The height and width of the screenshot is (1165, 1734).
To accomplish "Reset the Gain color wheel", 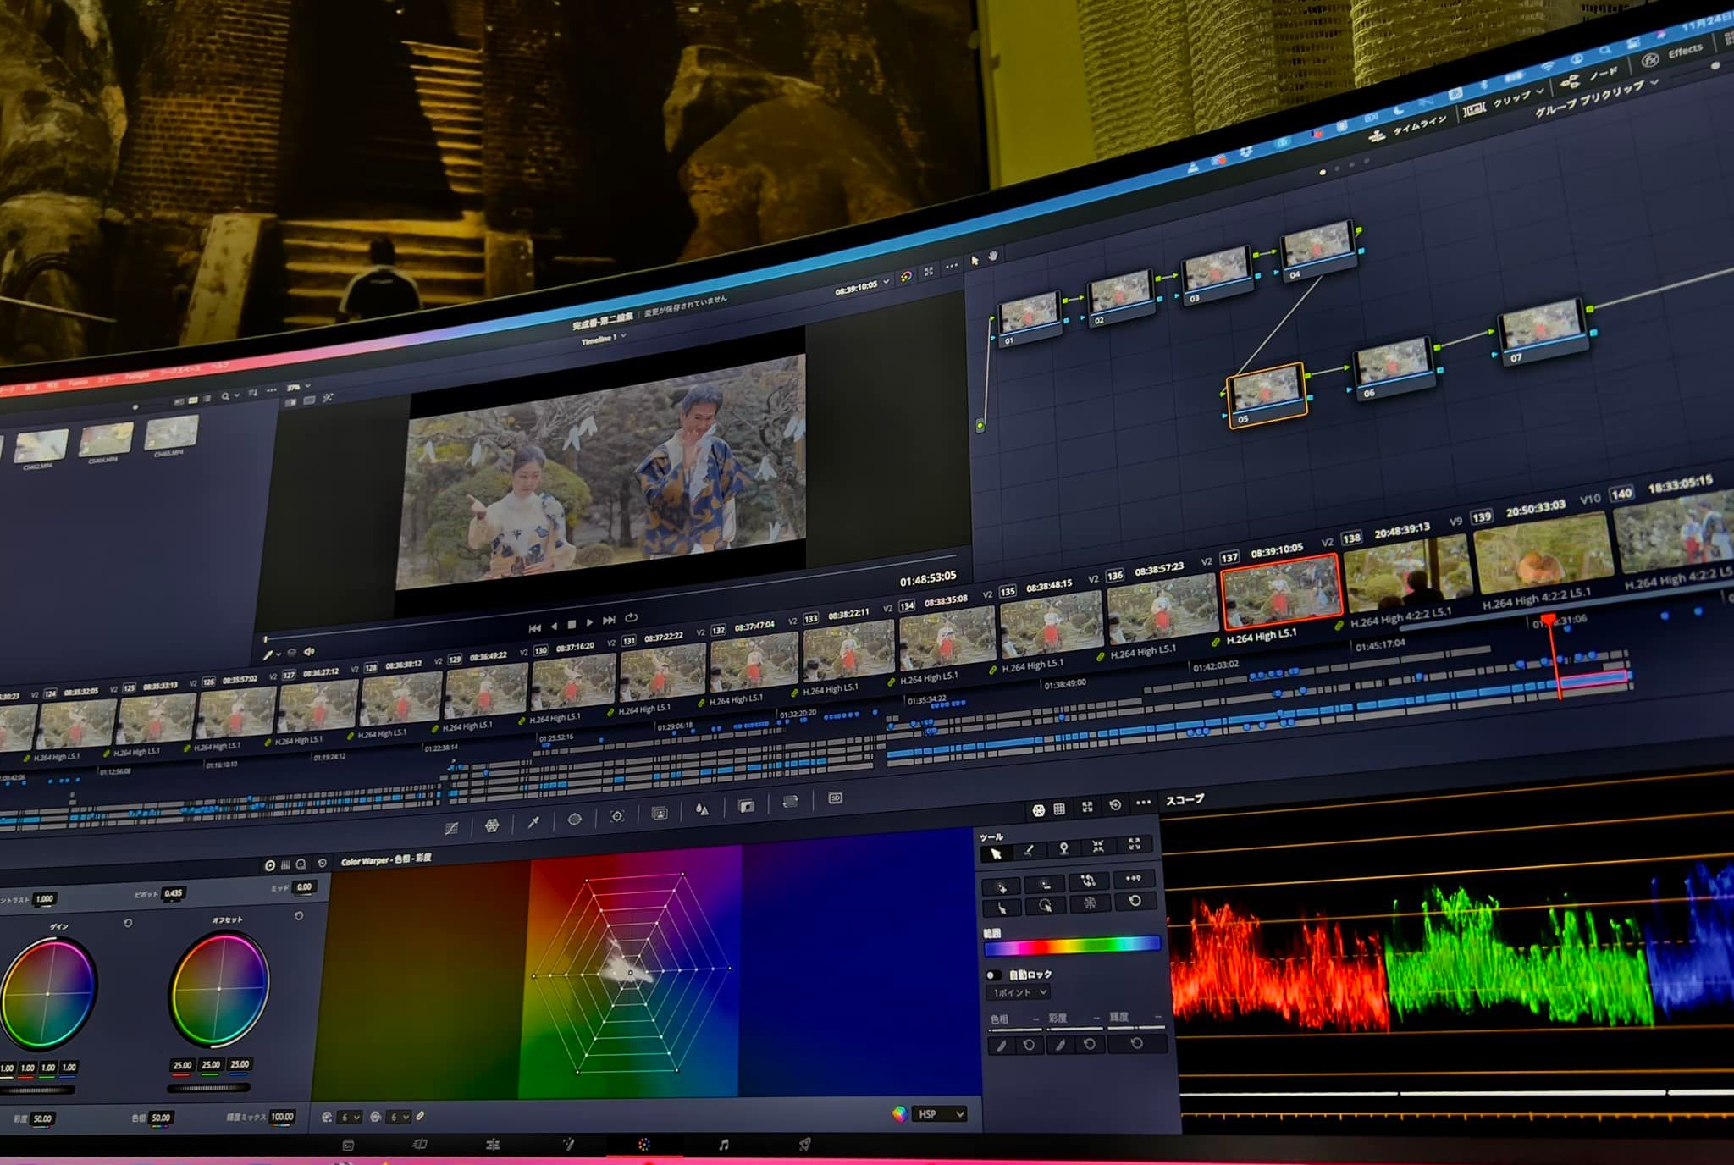I will point(128,923).
